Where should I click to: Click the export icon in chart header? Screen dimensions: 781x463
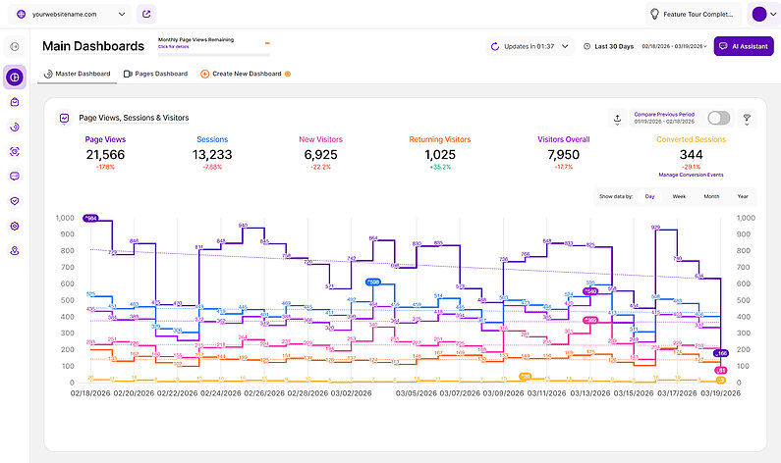click(x=617, y=118)
